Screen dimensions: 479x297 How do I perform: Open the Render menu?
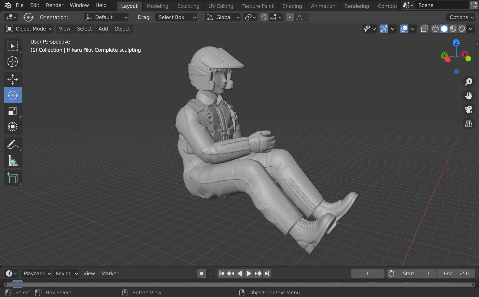tap(55, 5)
